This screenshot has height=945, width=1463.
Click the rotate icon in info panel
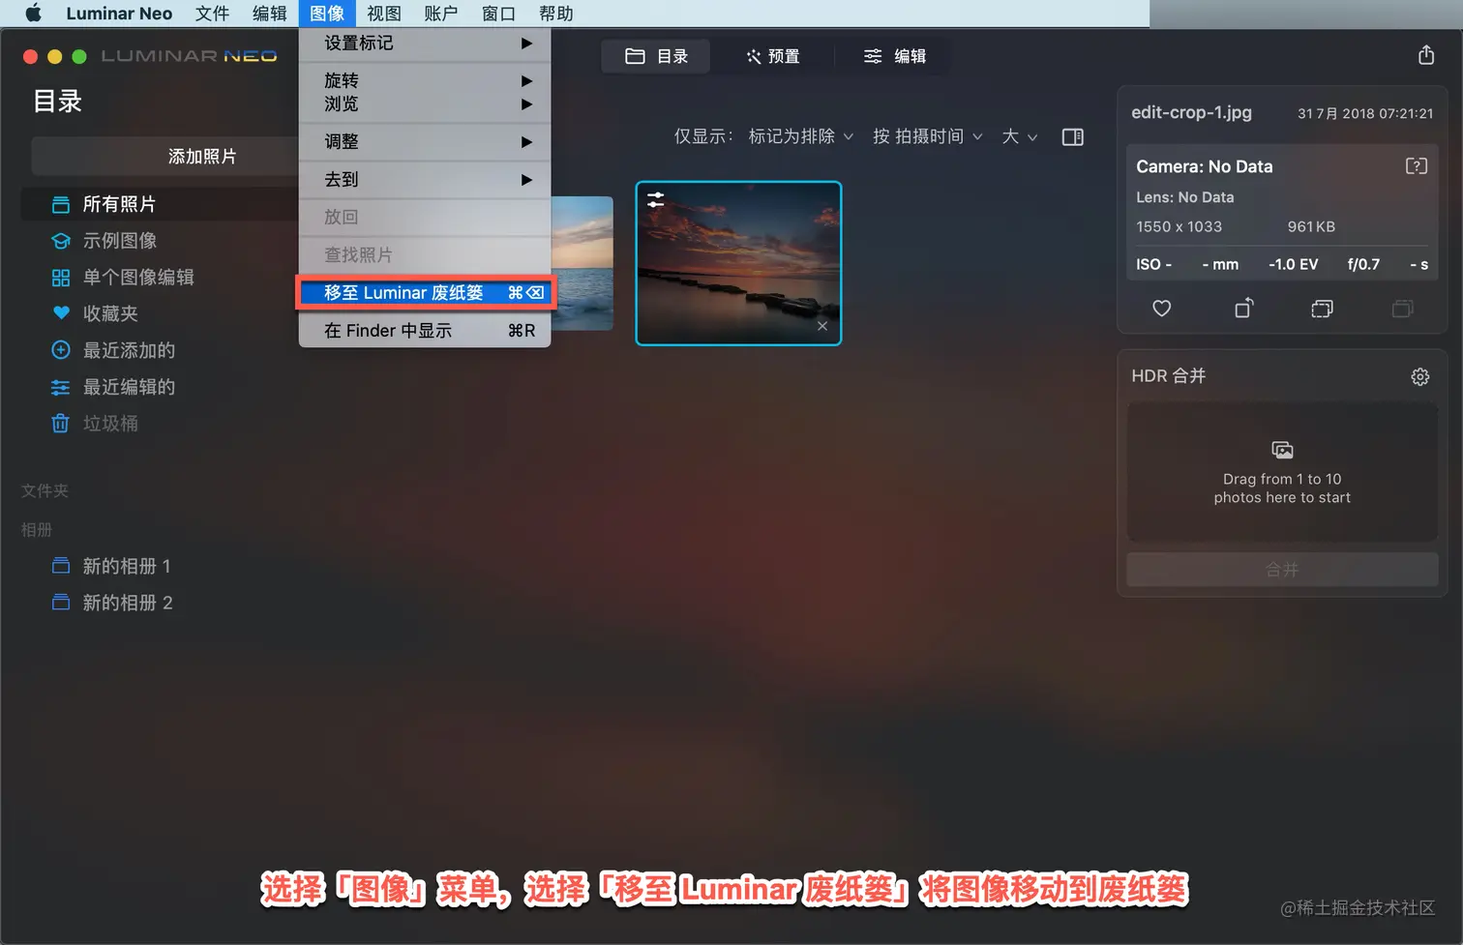tap(1244, 309)
